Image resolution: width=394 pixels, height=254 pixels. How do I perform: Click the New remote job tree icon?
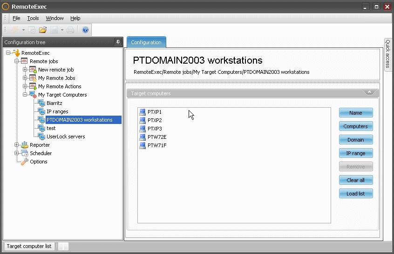(x=33, y=70)
